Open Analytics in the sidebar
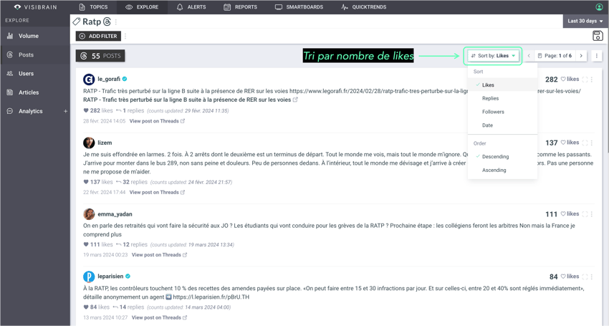The height and width of the screenshot is (326, 609). 30,111
